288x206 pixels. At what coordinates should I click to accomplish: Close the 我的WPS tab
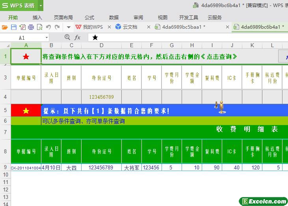click(109, 27)
